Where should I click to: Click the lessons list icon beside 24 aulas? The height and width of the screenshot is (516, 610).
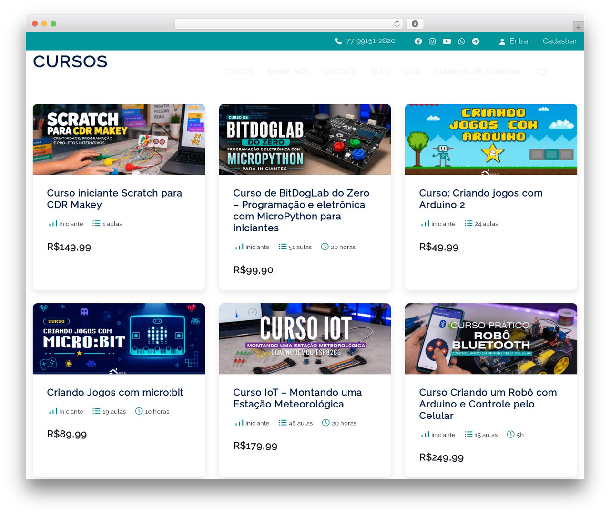(468, 223)
